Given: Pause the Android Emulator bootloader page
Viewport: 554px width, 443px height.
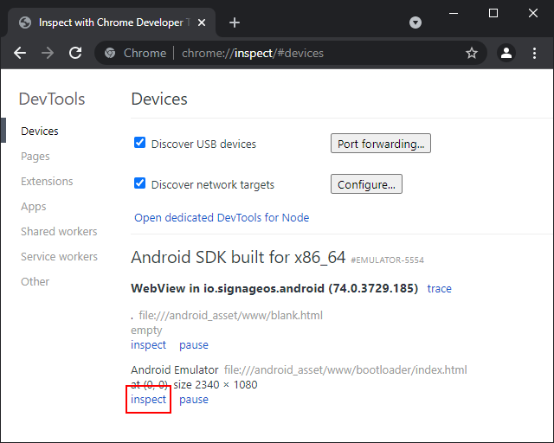Looking at the screenshot, I should coord(194,400).
